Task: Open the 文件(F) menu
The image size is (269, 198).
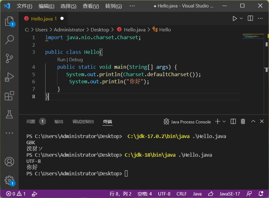Action: (24, 6)
